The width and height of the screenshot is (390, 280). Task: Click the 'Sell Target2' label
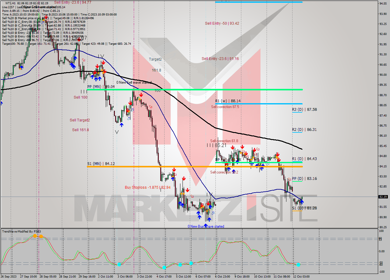pyautogui.click(x=80, y=120)
